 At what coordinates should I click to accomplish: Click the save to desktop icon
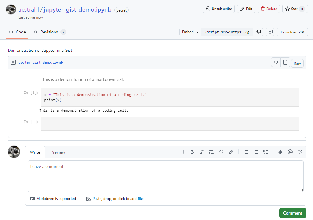click(270, 32)
